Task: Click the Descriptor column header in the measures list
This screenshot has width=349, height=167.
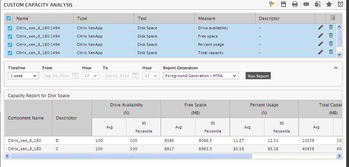Action: (285, 19)
